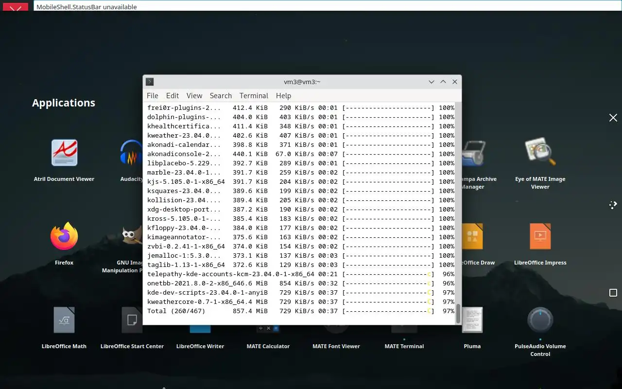Click the 'dolphin-plugins-...' line
Screen dimensions: 622x389
tap(301, 117)
